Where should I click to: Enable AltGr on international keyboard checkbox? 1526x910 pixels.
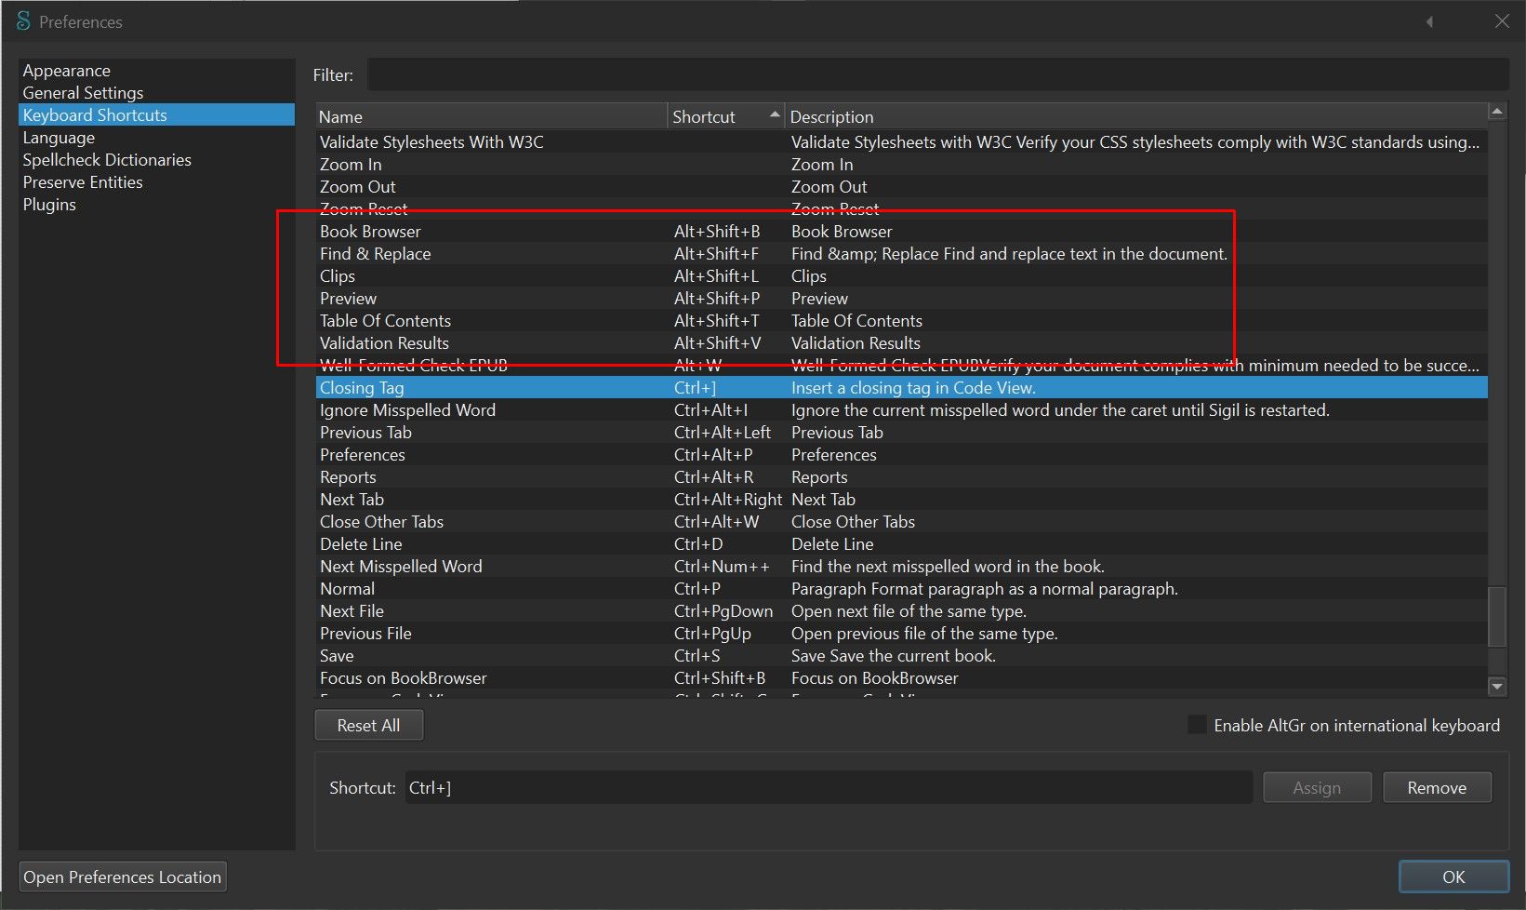1198,726
